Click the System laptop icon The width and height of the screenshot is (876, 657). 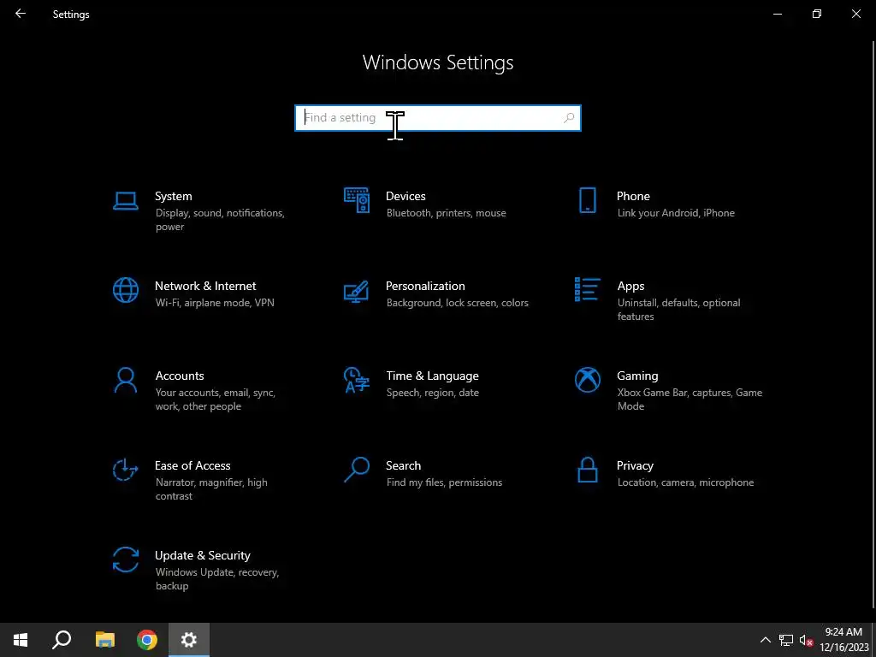pos(125,200)
